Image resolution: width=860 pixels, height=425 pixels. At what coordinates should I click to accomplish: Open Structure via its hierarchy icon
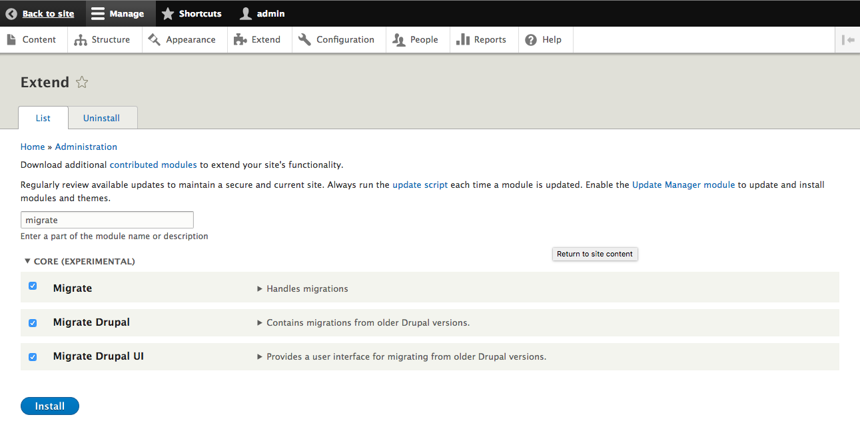point(81,40)
